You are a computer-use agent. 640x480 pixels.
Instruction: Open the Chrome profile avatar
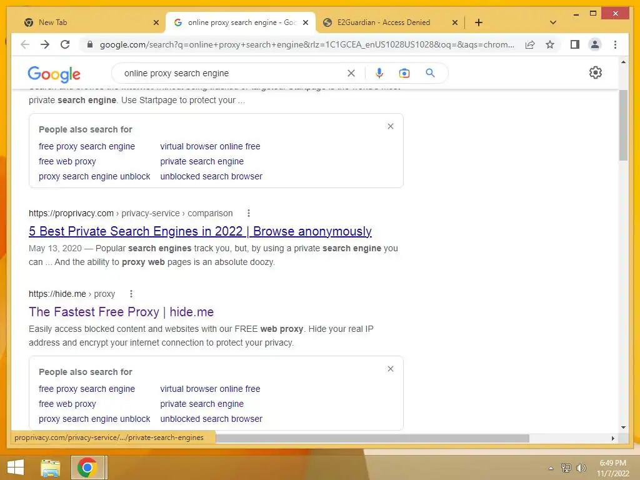pyautogui.click(x=595, y=44)
